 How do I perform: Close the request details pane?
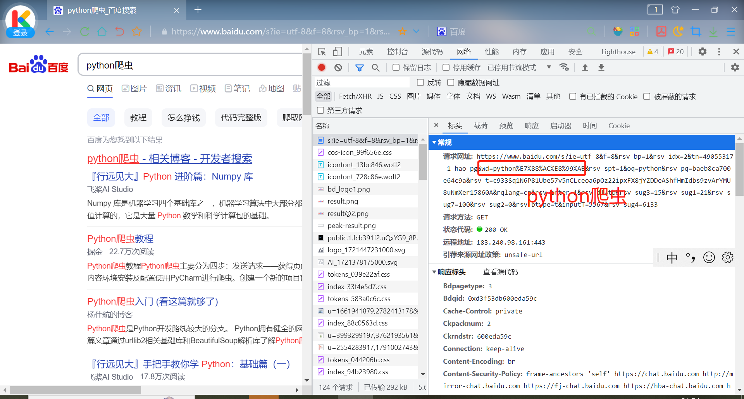tap(436, 125)
